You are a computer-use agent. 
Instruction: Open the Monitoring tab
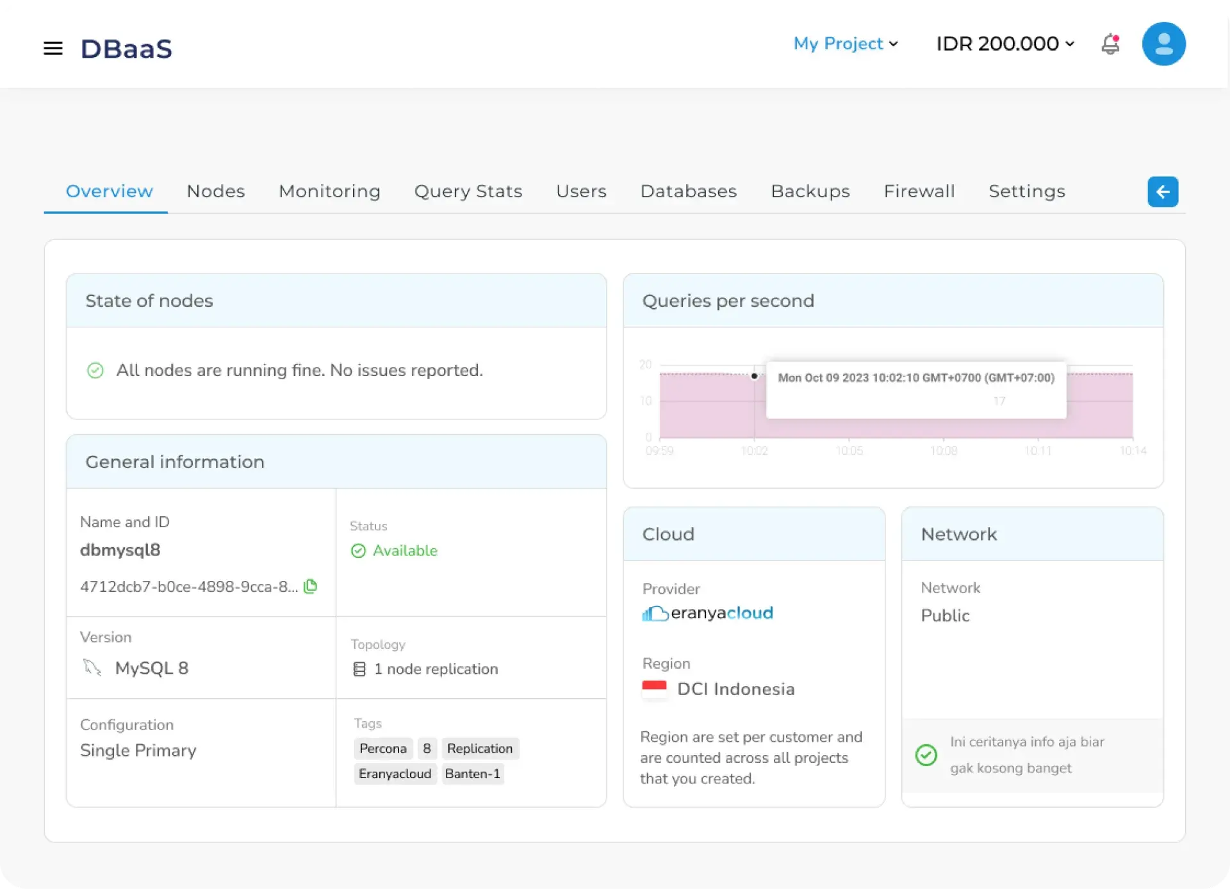[329, 191]
